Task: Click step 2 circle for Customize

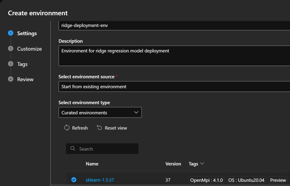Action: point(11,49)
